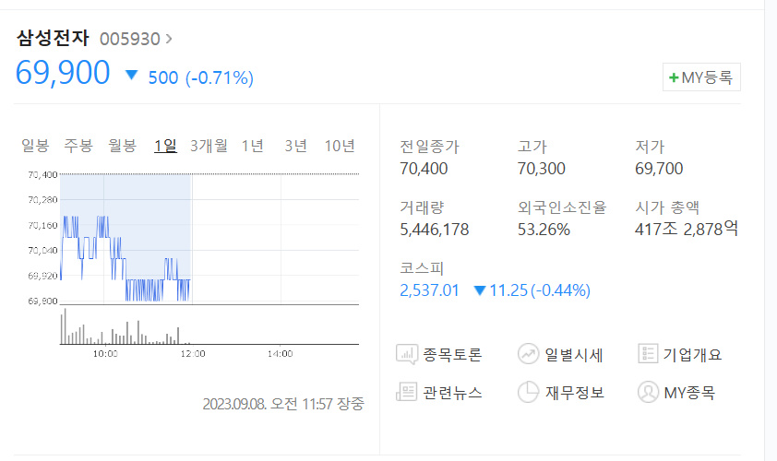This screenshot has width=777, height=461.
Task: Click the current price 69,900
Action: (x=63, y=73)
